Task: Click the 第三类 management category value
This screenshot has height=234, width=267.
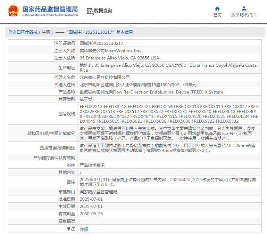Action: click(86, 99)
